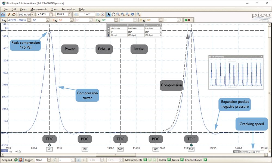Add a measurement with green plus icon
This screenshot has height=163, width=272.
145,160
